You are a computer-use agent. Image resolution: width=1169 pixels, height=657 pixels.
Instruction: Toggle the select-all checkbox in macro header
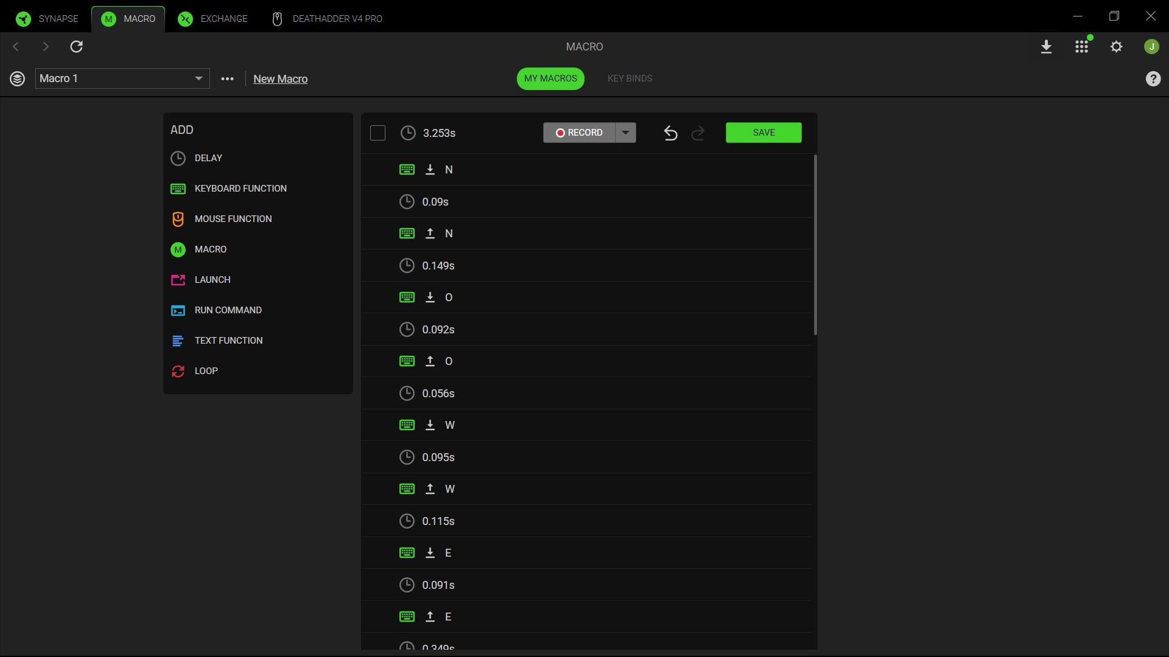[377, 133]
